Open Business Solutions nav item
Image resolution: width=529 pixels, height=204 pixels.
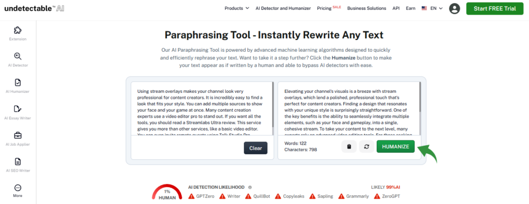pos(367,9)
